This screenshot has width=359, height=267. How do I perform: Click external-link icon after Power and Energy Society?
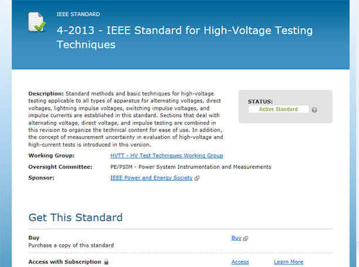[197, 178]
